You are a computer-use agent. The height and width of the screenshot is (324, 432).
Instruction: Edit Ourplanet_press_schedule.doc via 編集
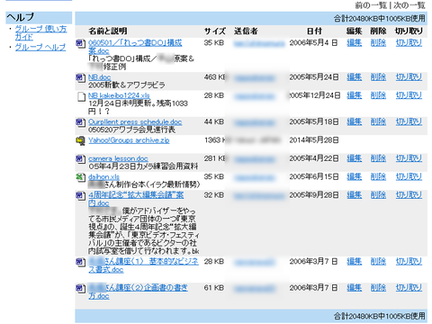(354, 121)
